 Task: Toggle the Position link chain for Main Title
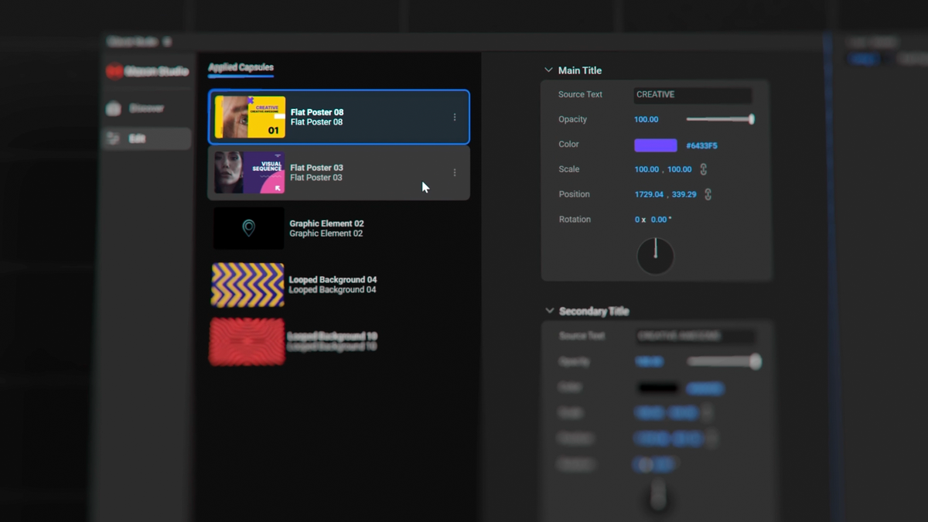click(707, 194)
